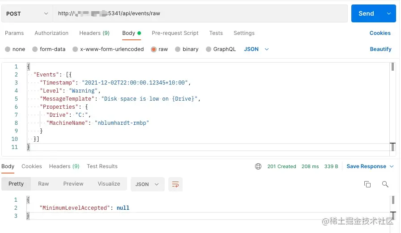
Task: Click the "Timestamp" line in the body
Action: click(115, 83)
